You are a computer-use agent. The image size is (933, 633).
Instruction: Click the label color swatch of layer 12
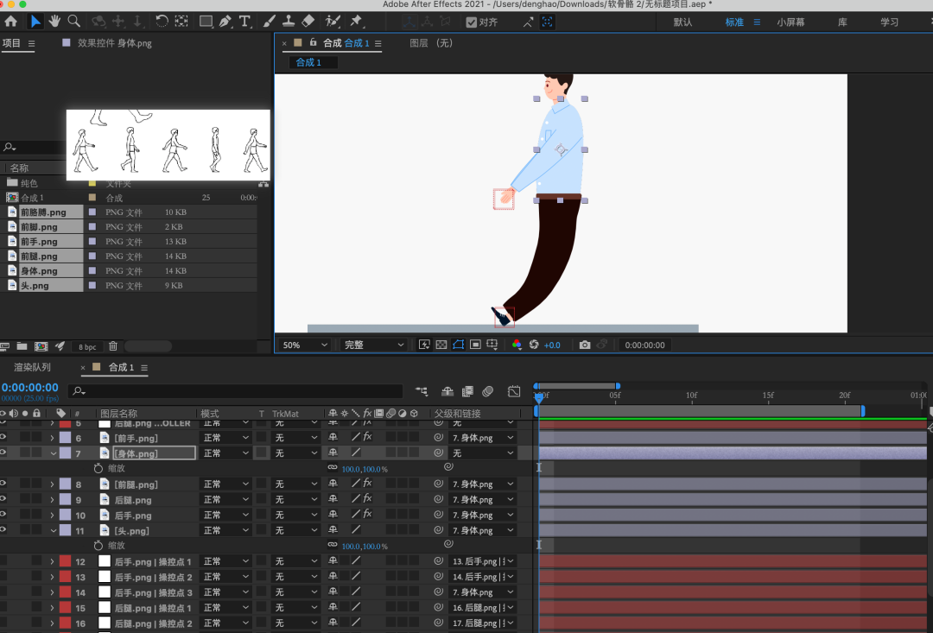(x=65, y=561)
